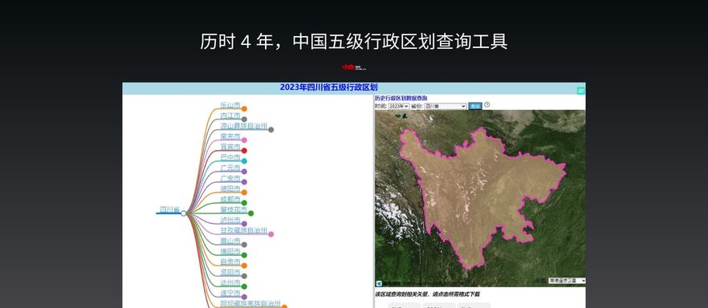Open the 时间 year dropdown
The height and width of the screenshot is (308, 708).
pyautogui.click(x=399, y=106)
